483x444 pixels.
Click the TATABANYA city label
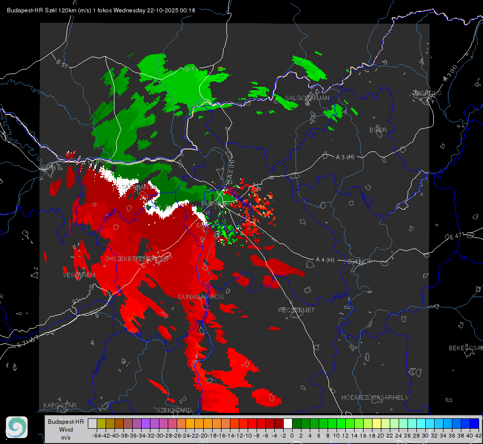[x=139, y=187]
